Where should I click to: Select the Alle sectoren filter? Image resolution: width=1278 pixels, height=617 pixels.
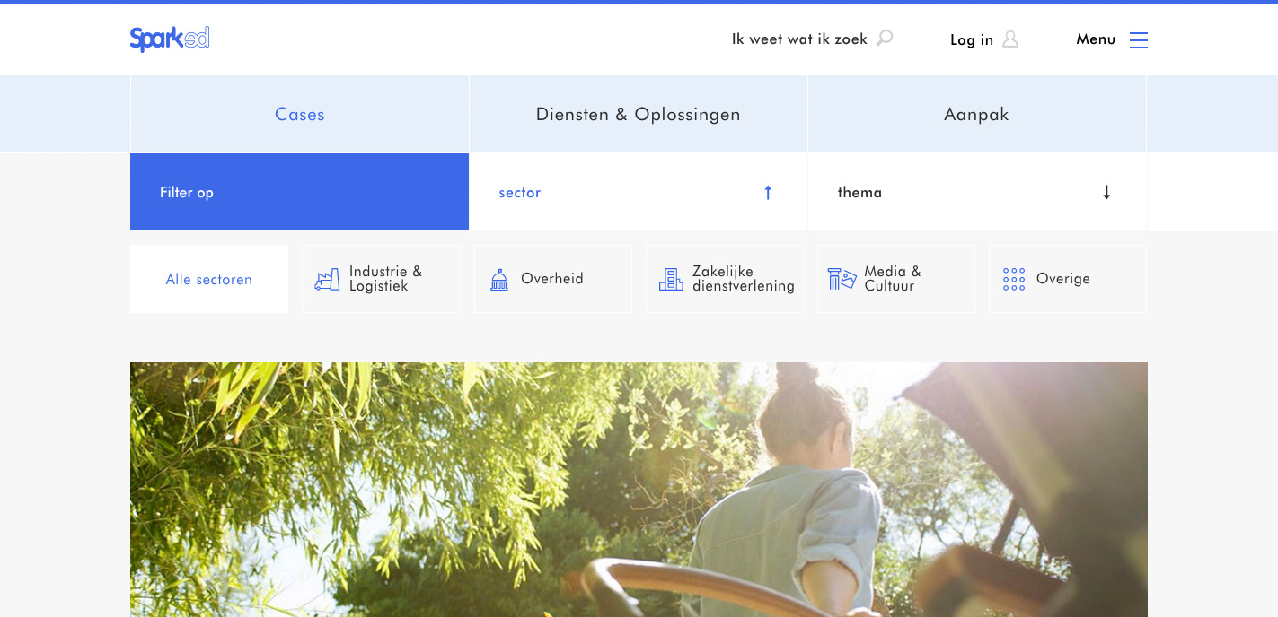pyautogui.click(x=209, y=279)
